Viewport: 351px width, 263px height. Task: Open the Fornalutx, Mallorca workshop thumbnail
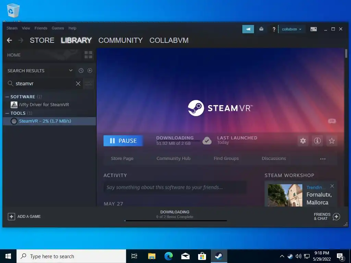[x=285, y=195]
